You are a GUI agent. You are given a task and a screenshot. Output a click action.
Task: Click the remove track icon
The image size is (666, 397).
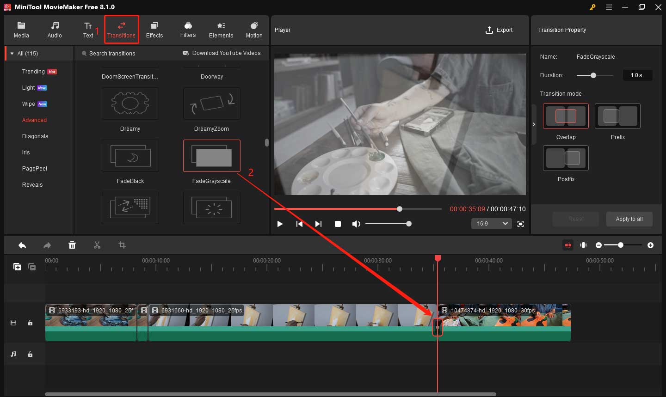click(x=32, y=267)
